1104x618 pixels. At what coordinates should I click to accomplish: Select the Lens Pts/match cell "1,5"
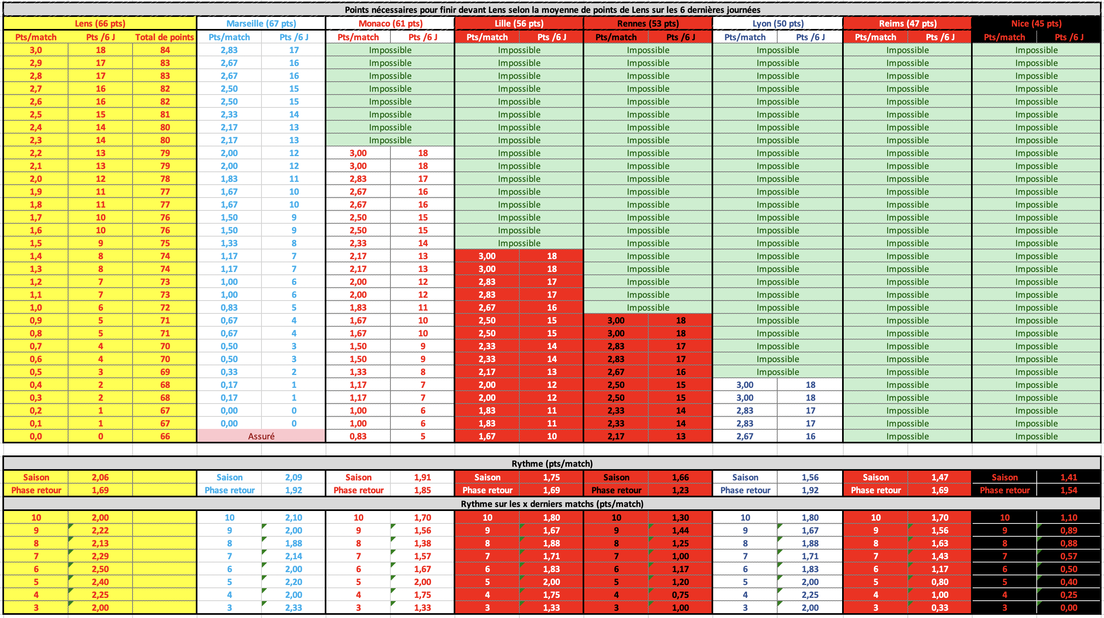click(35, 243)
